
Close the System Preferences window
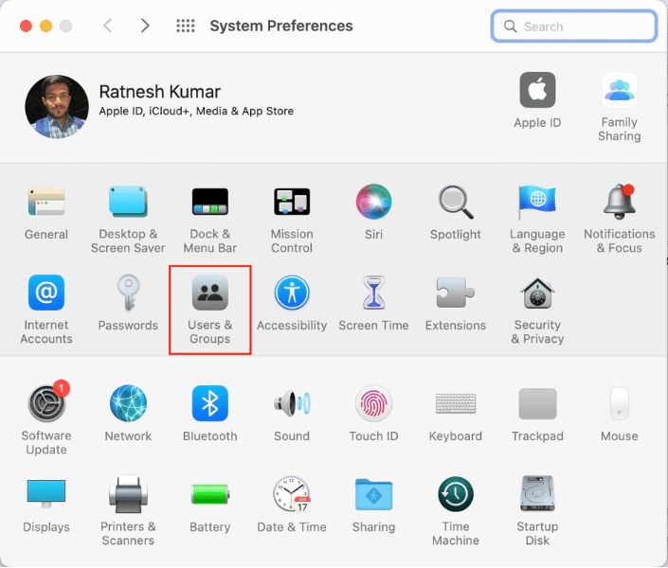pyautogui.click(x=26, y=26)
